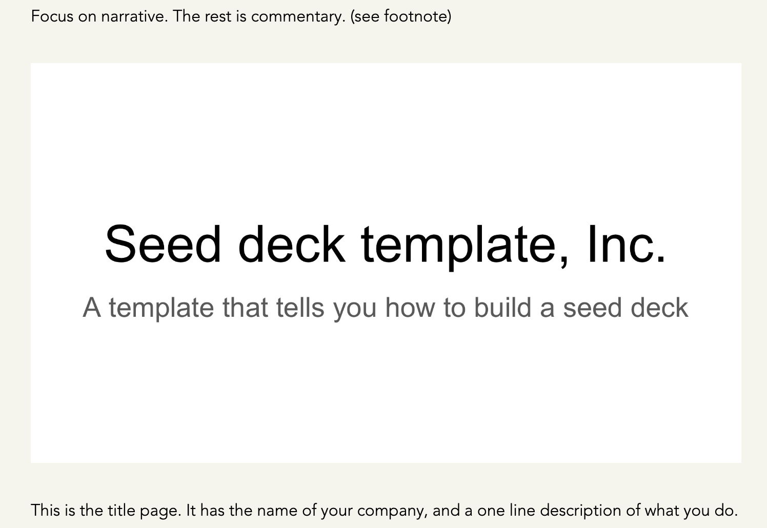This screenshot has height=528, width=767.
Task: Click the word "deck" in slide title
Action: coord(291,245)
